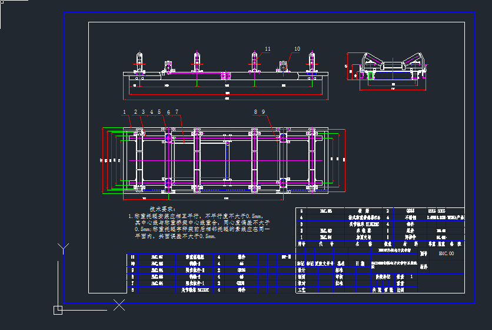Click the X crosshair marker near the origin
The image size is (492, 330).
119,305
